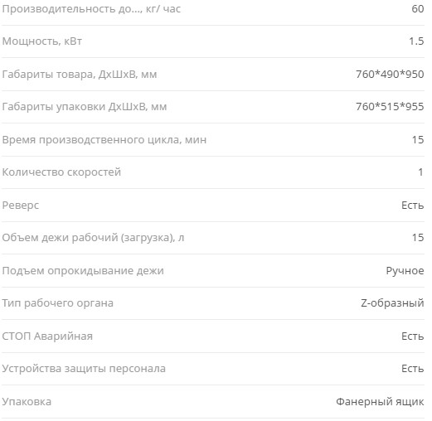This screenshot has width=432, height=421.
Task: Click Время производственного цикла label
Action: click(104, 140)
